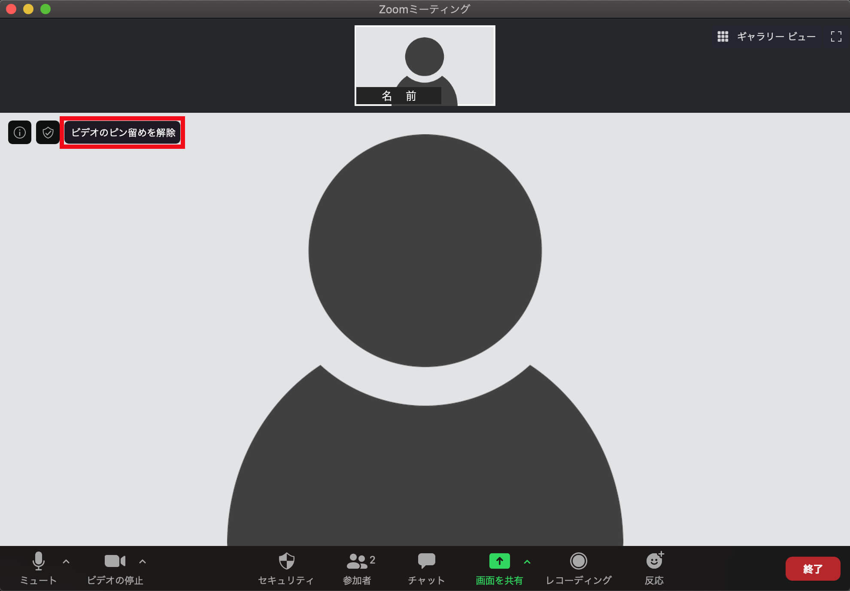This screenshot has height=591, width=850.
Task: Expand screen sharing options chevron
Action: (x=527, y=561)
